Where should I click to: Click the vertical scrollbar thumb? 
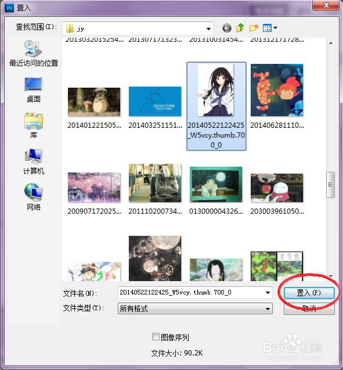(x=330, y=185)
